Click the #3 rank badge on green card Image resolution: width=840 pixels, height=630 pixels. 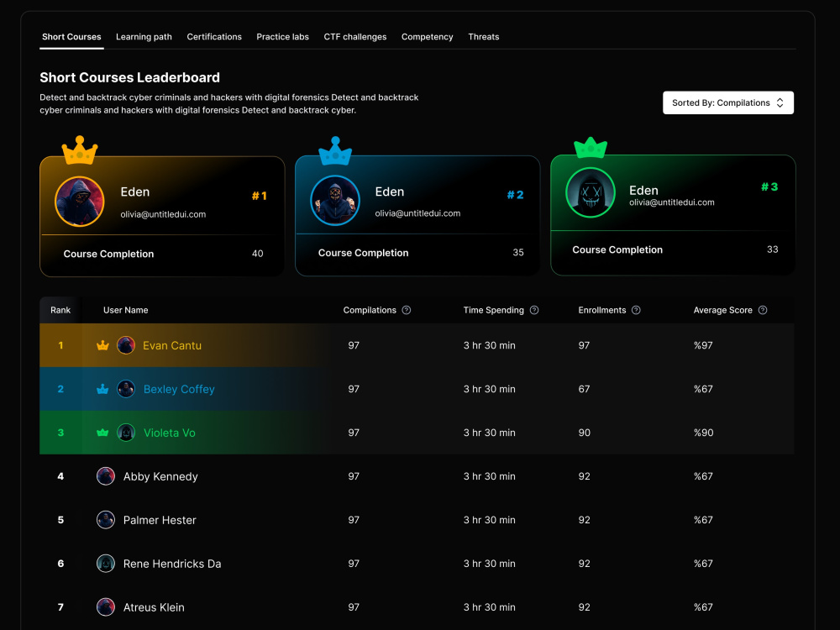tap(769, 187)
